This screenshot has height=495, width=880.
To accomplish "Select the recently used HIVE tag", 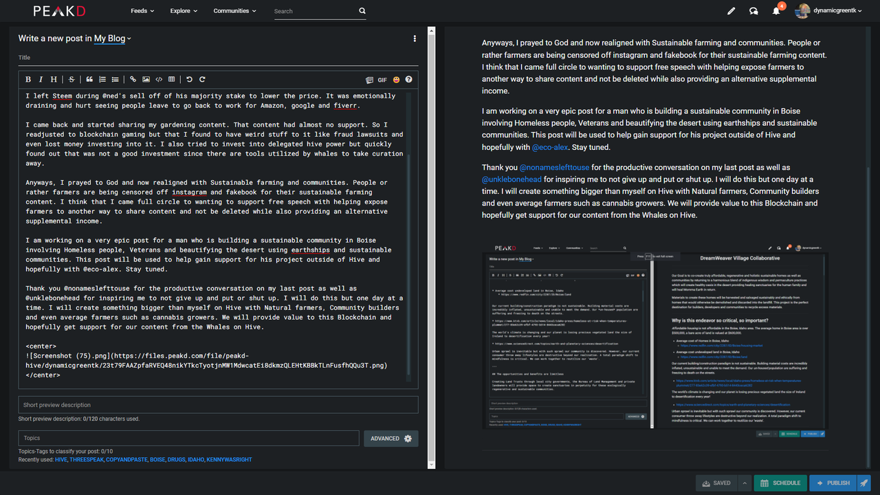I will (x=61, y=459).
